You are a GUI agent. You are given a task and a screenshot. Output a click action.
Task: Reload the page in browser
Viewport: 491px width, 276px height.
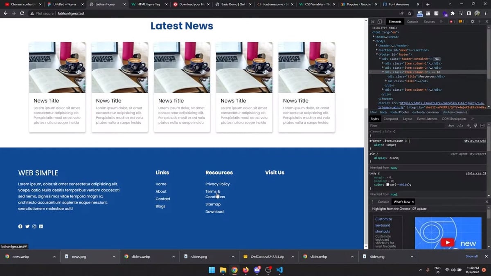pos(22,13)
